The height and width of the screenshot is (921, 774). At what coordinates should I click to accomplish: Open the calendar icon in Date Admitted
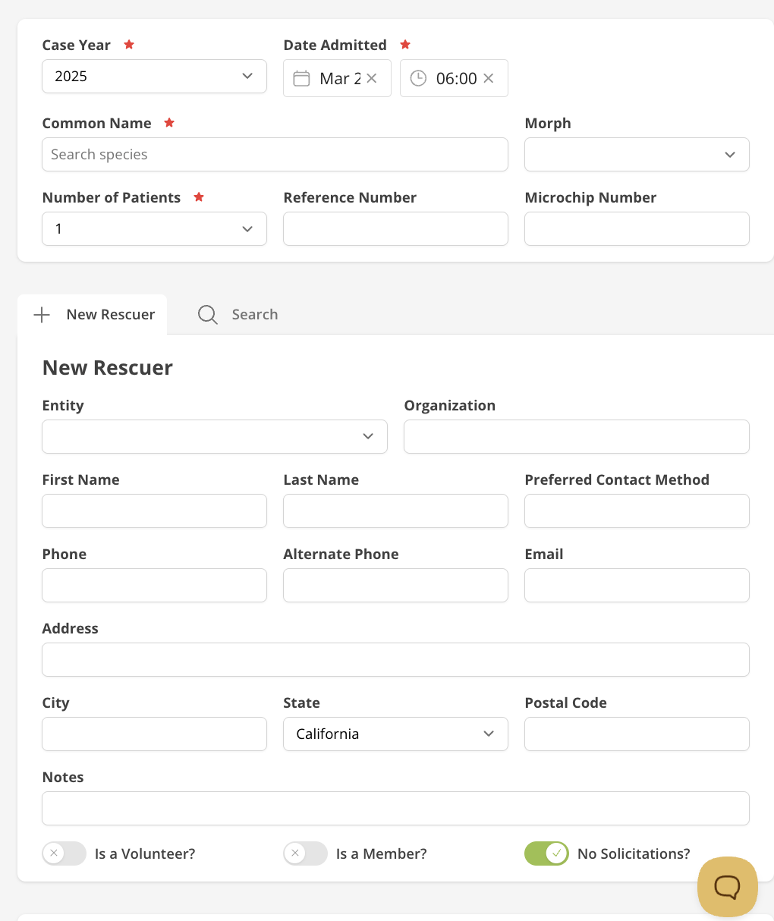301,78
